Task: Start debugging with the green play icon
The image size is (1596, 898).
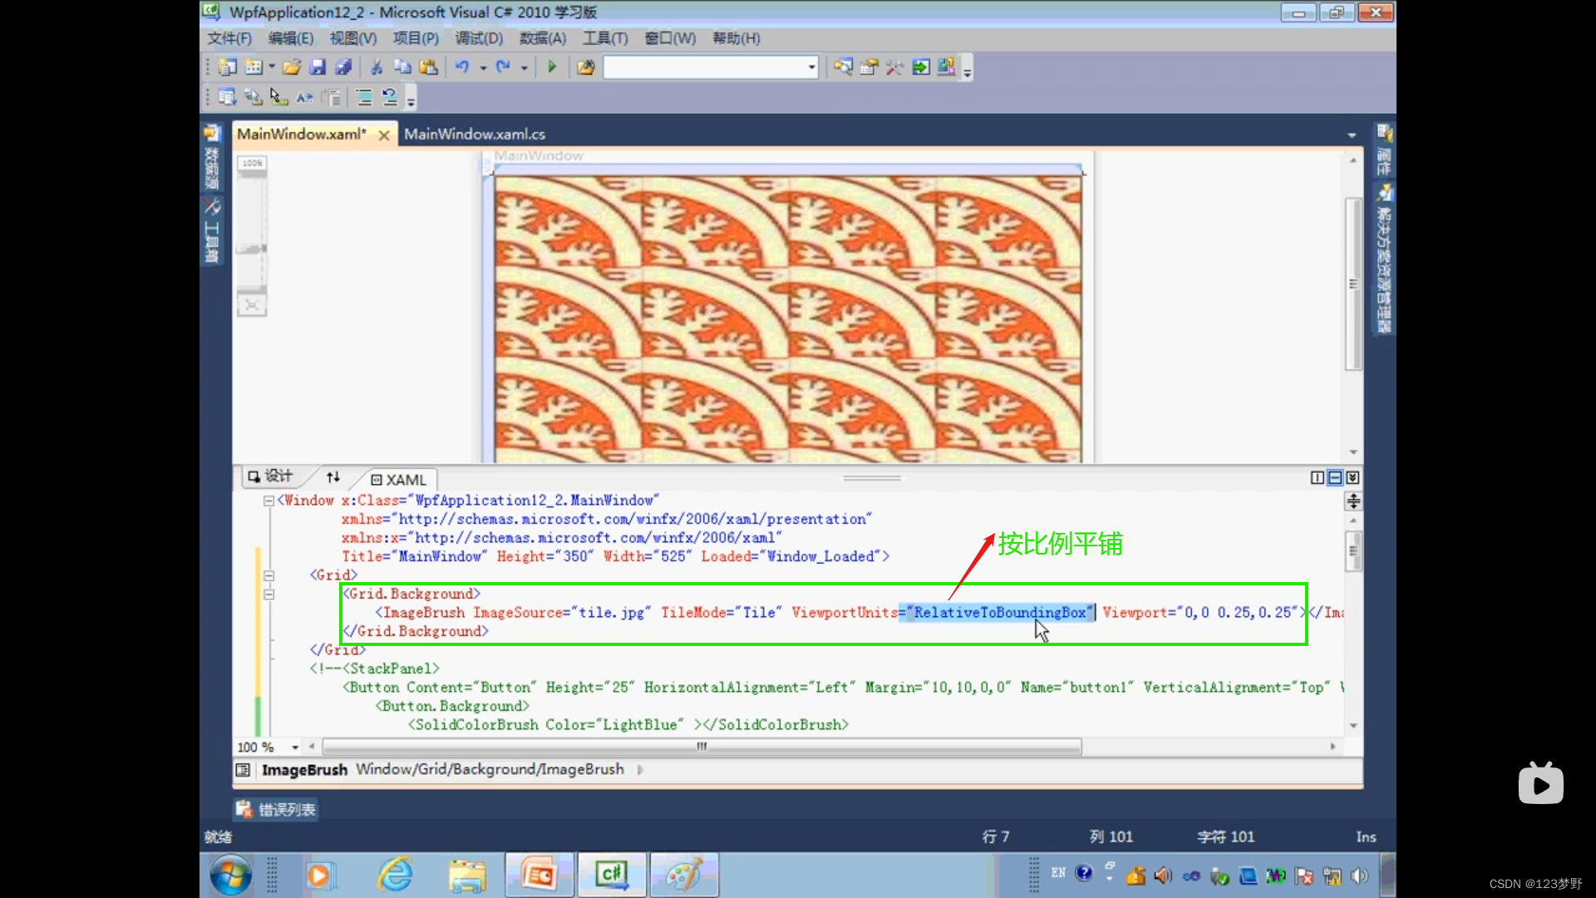Action: pos(552,67)
